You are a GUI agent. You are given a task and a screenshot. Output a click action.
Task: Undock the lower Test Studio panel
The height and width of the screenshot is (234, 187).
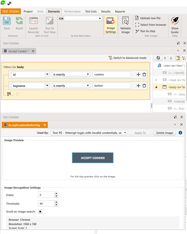coord(175,117)
